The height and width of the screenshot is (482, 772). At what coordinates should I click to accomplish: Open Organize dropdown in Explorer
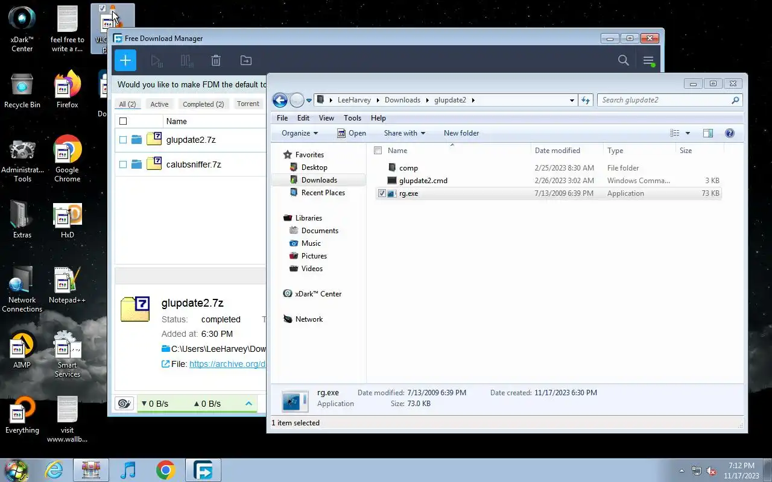pyautogui.click(x=300, y=133)
